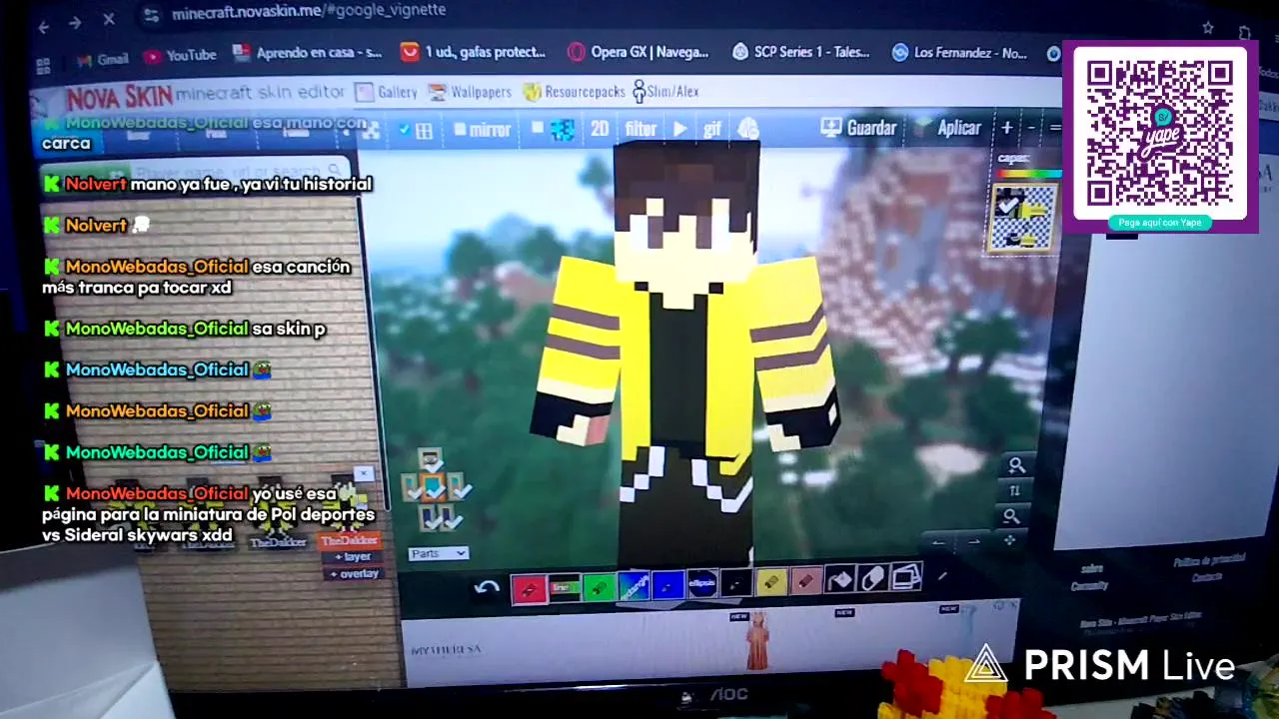Add new layer from plus layer button
The height and width of the screenshot is (719, 1279).
[x=352, y=557]
